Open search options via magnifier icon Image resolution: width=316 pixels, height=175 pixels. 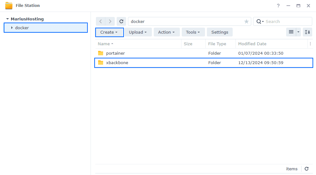260,22
